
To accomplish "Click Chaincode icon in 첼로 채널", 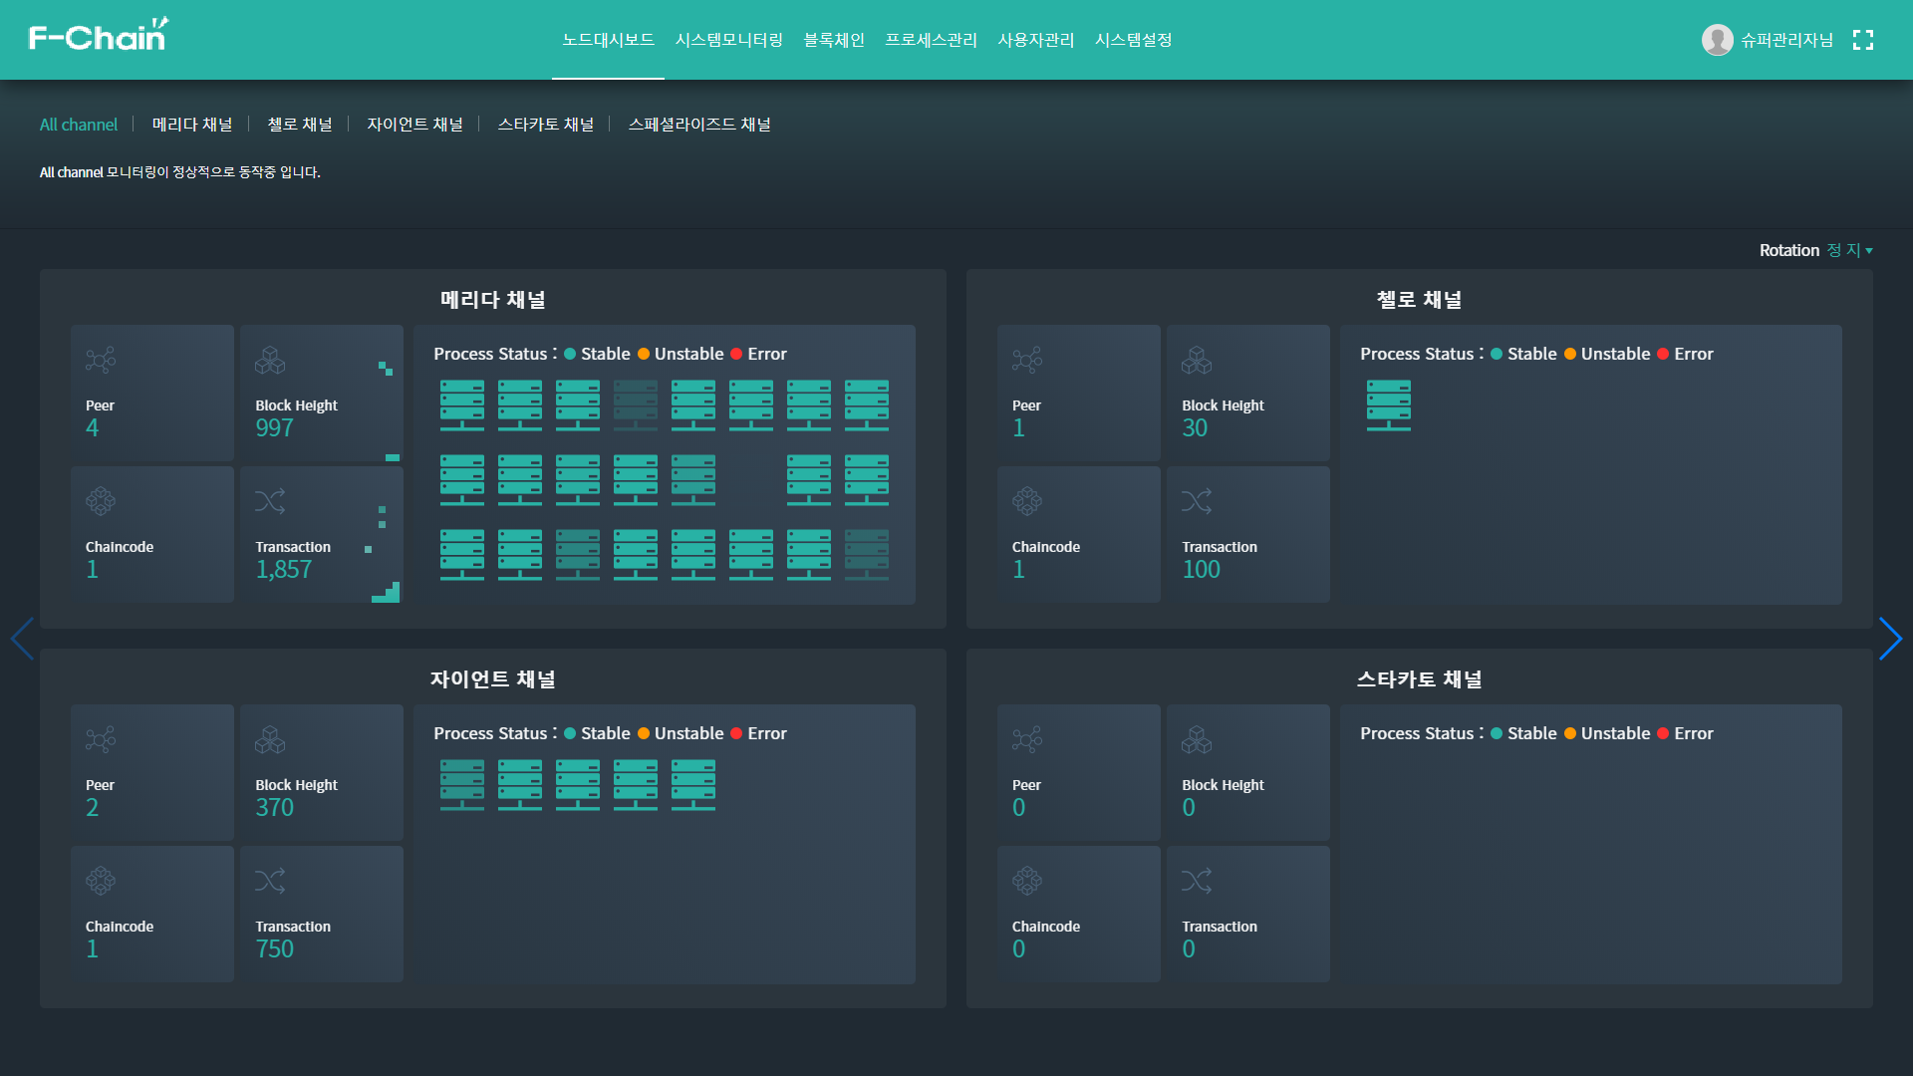I will pyautogui.click(x=1027, y=501).
